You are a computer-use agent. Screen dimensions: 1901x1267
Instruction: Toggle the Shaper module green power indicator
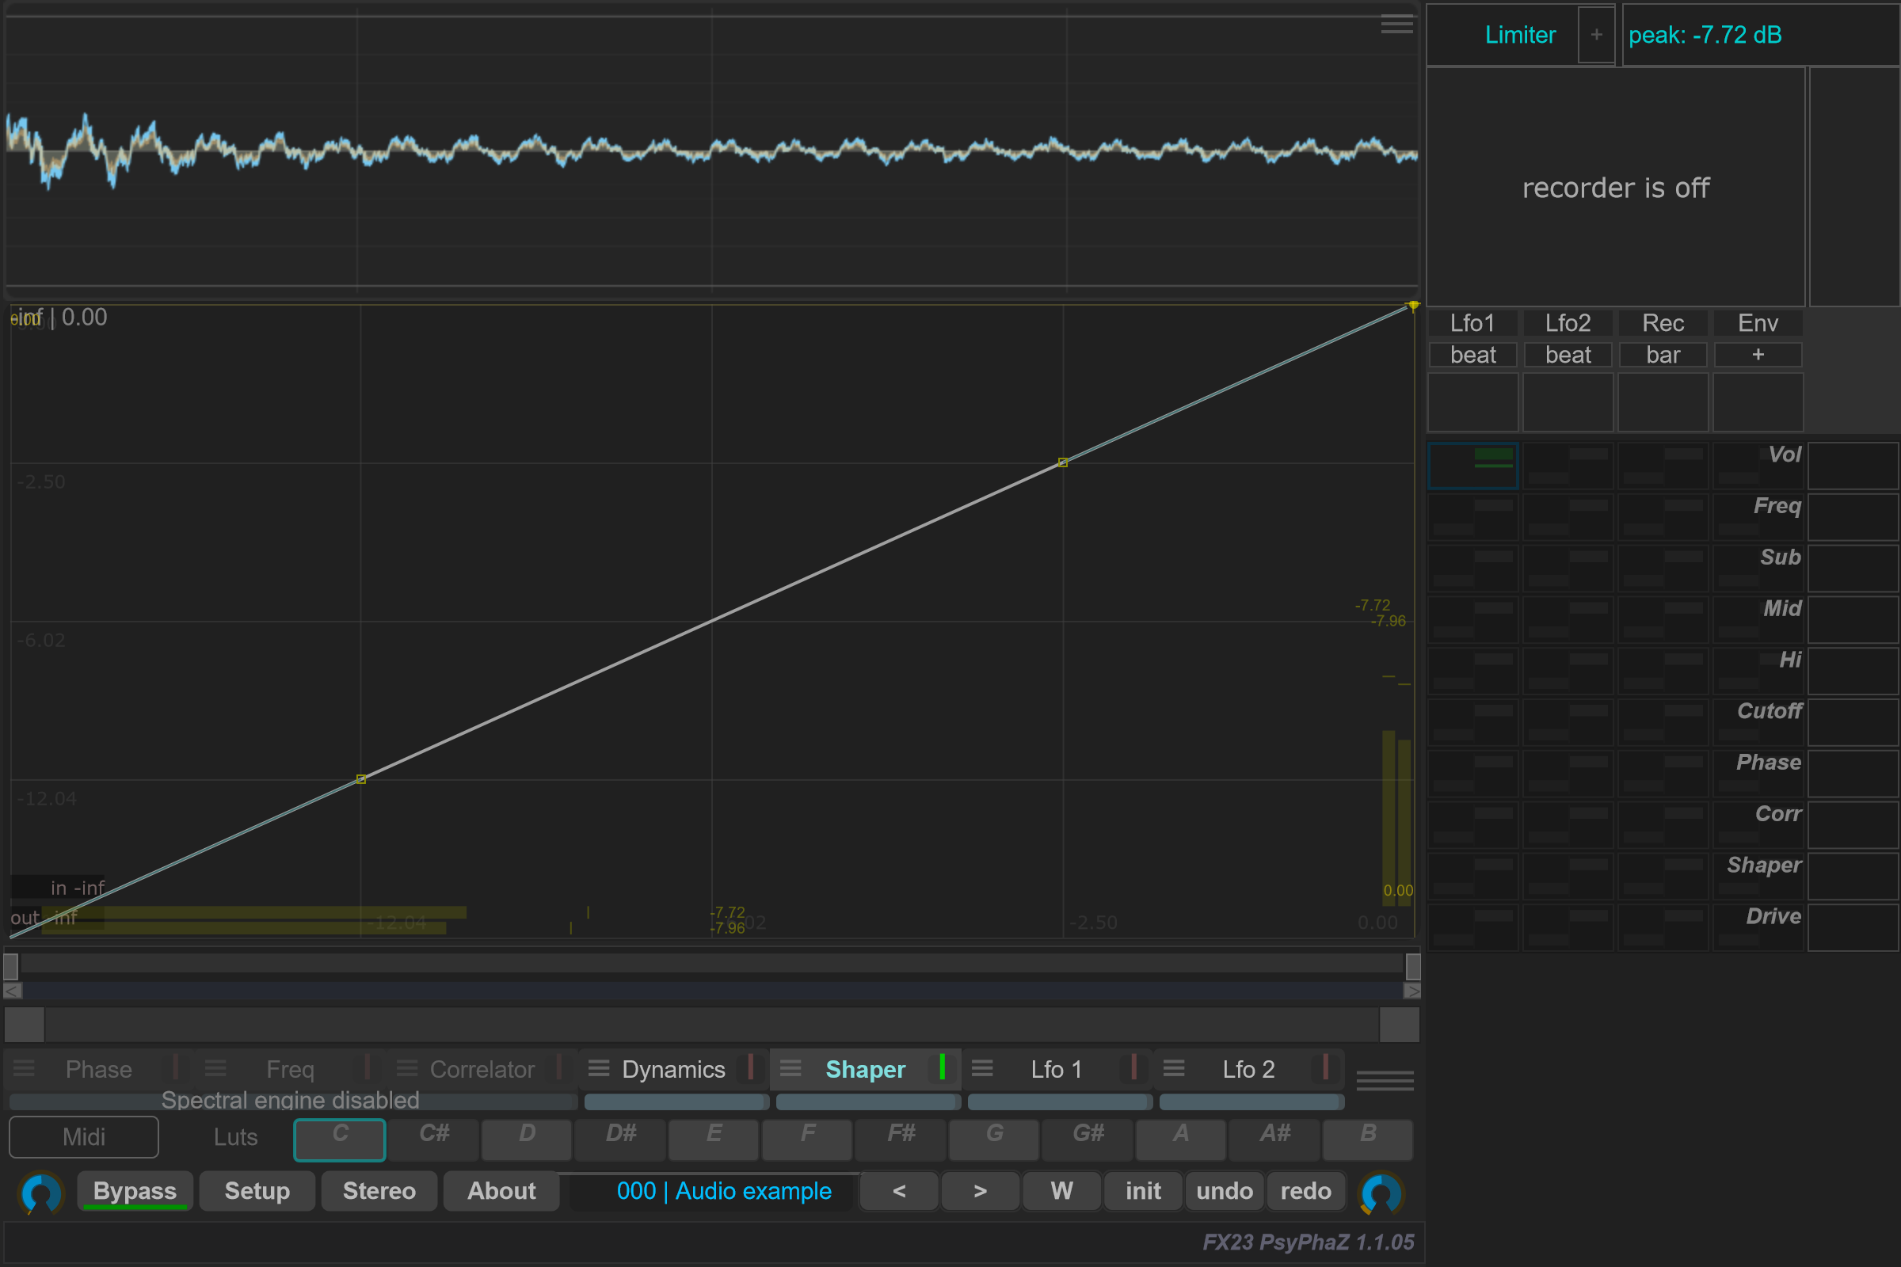click(x=943, y=1067)
